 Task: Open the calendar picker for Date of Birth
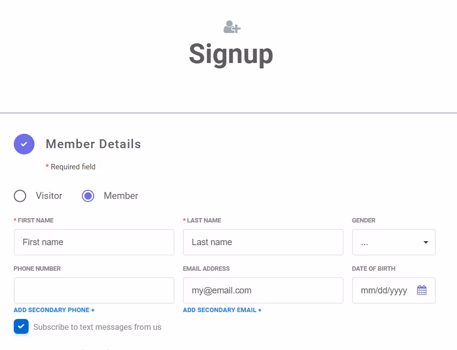[x=422, y=290]
